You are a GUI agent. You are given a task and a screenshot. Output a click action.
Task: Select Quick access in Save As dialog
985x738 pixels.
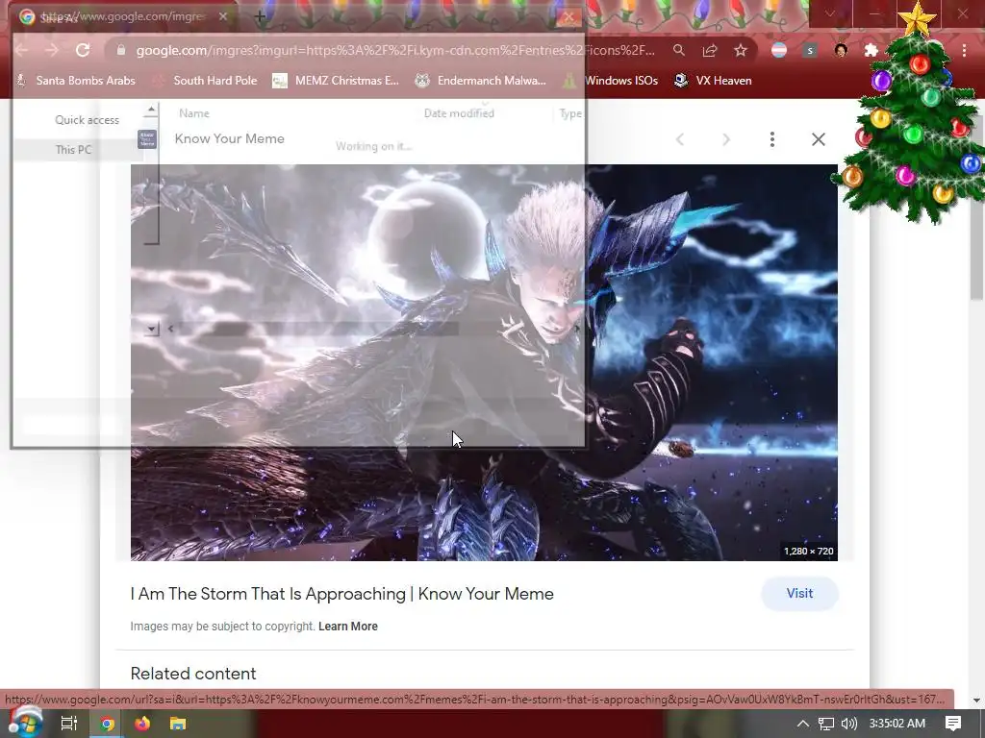coord(87,120)
